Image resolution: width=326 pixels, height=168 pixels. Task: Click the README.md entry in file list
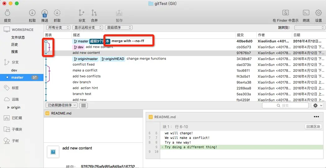[x=93, y=113]
